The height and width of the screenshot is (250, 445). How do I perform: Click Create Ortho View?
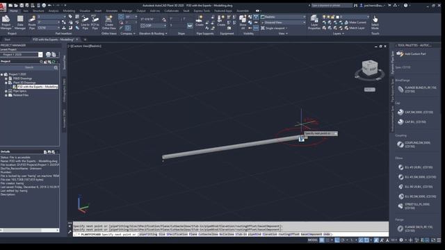(x=108, y=22)
